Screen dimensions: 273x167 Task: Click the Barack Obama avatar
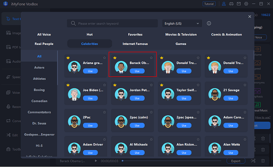coord(121,67)
